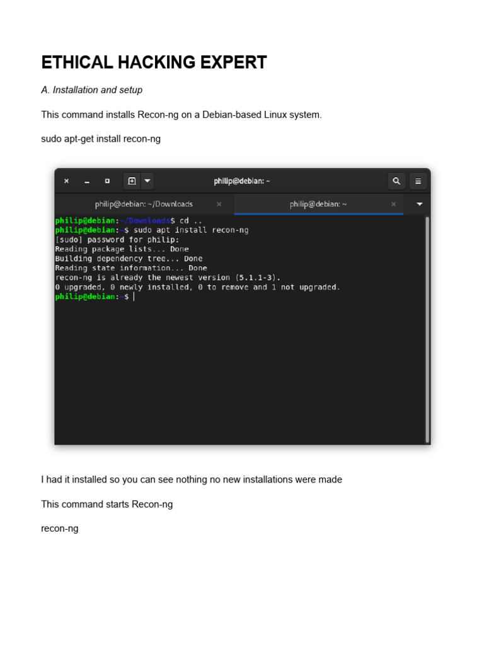Close the terminal window
The width and height of the screenshot is (484, 645).
[x=66, y=181]
